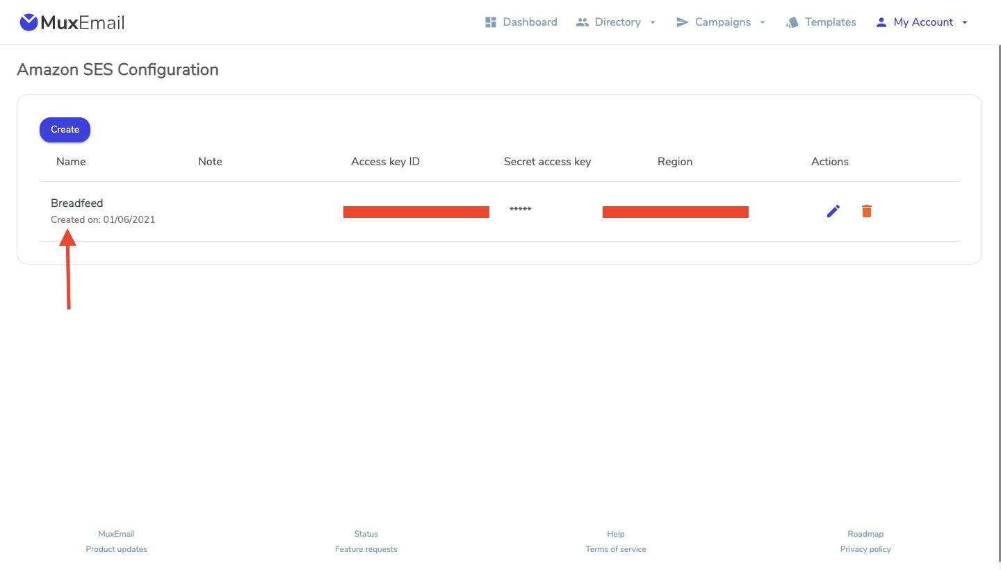Click the masked '*****' secret key value
1001x570 pixels.
520,210
